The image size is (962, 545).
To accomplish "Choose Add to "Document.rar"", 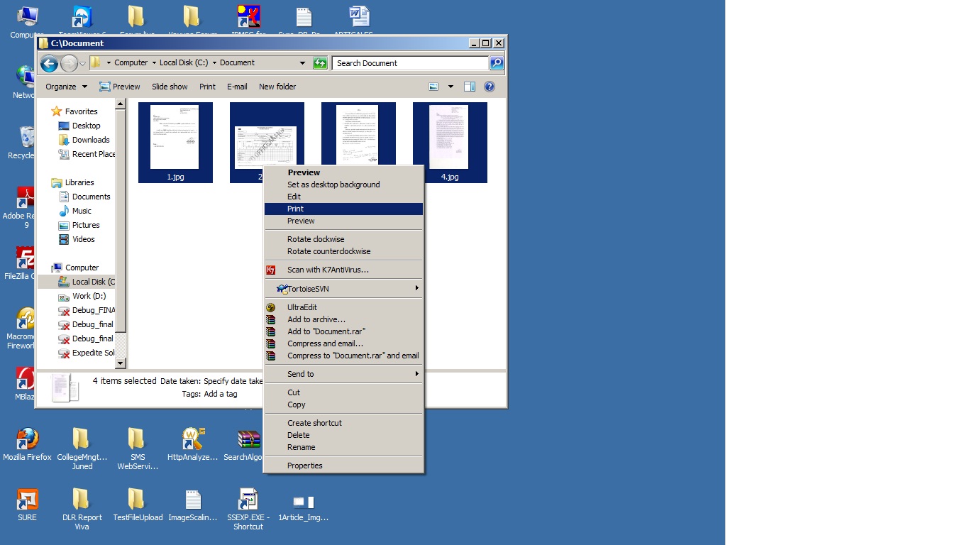I will point(343,331).
